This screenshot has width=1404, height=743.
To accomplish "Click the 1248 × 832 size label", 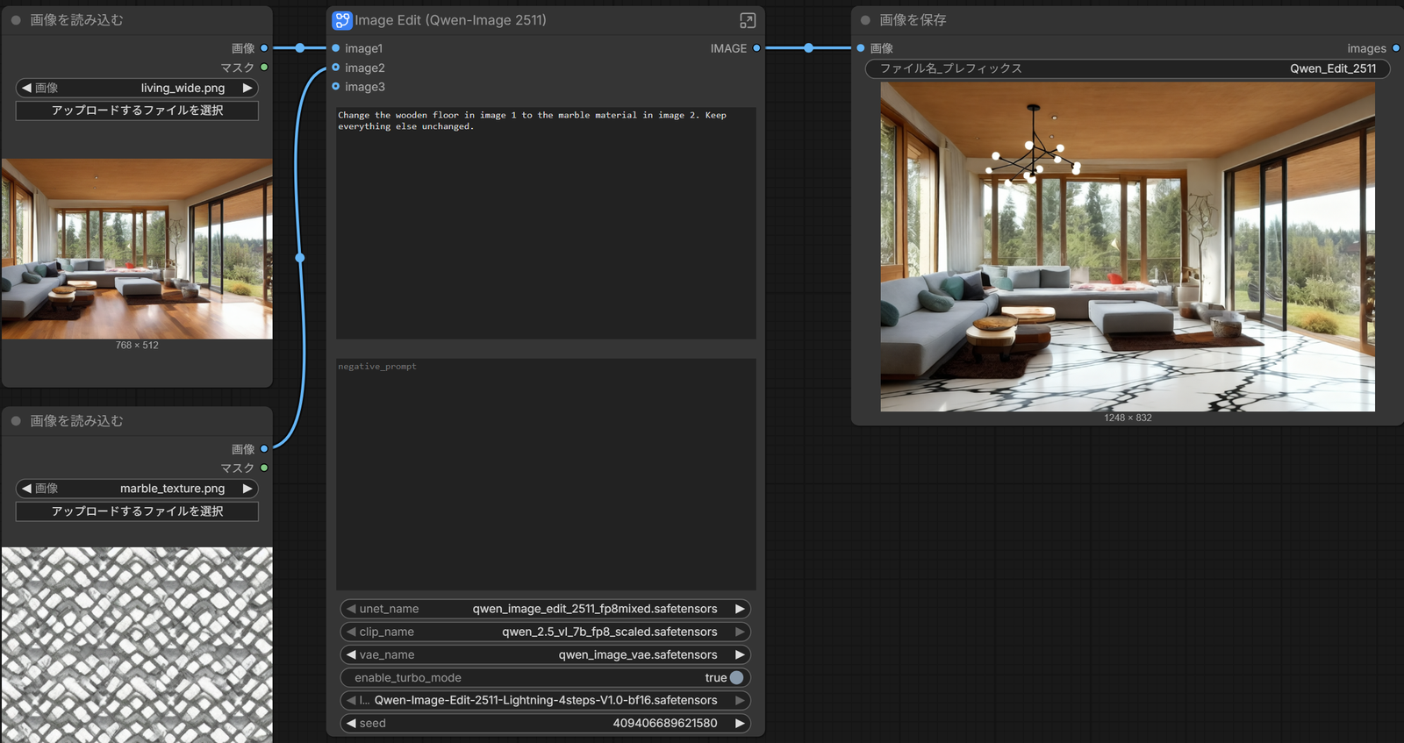I will click(x=1128, y=418).
